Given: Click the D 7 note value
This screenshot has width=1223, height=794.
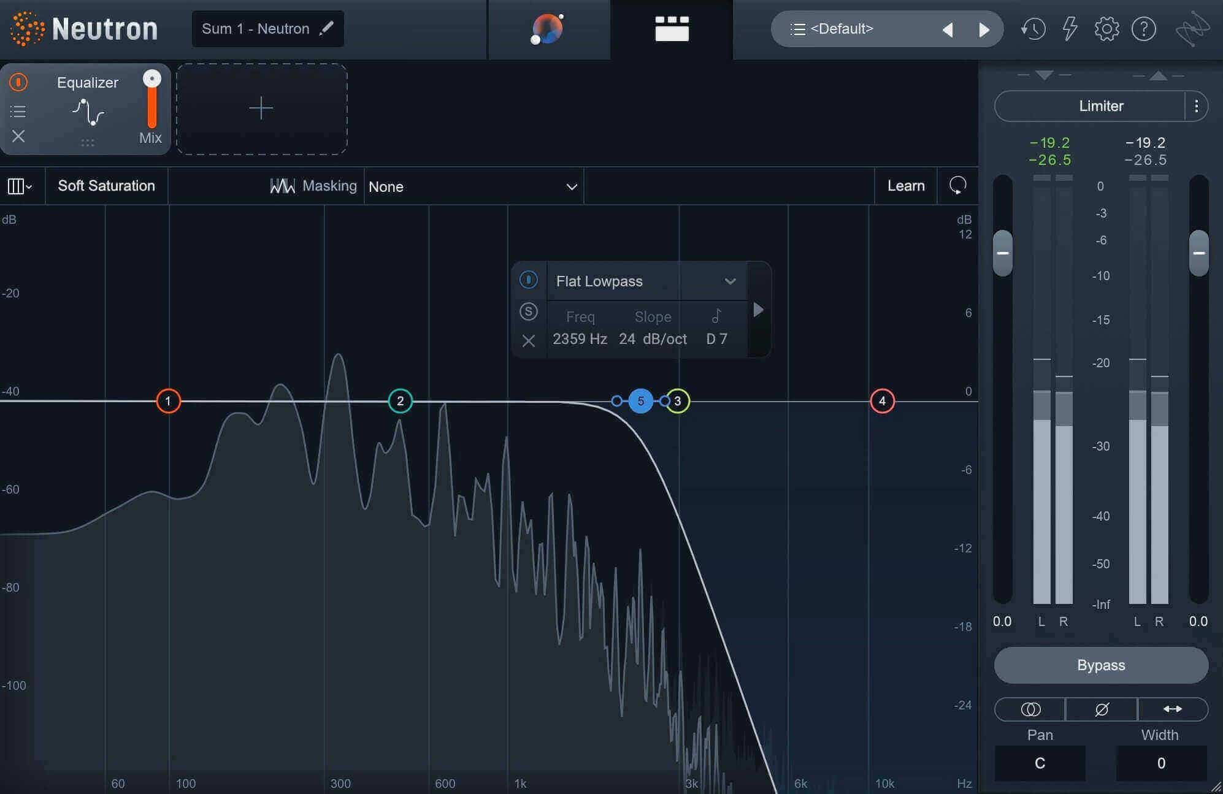Looking at the screenshot, I should click(x=716, y=339).
